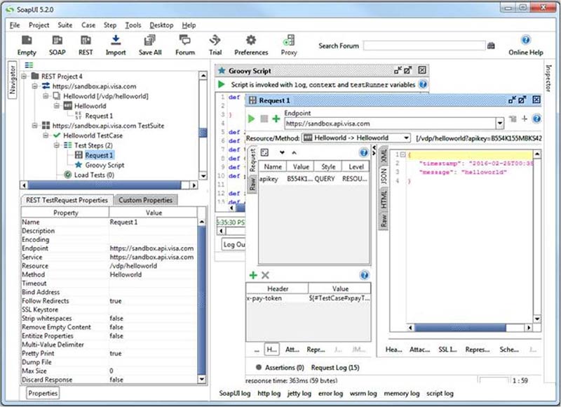Viewport: 561px width, 407px height.
Task: Click the navigator tree view mode icon
Action: 29,65
